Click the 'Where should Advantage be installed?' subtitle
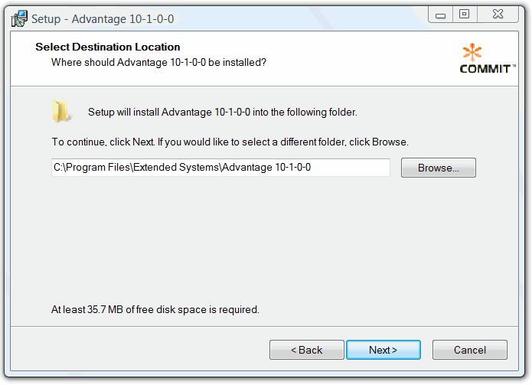The width and height of the screenshot is (532, 385). click(x=158, y=62)
